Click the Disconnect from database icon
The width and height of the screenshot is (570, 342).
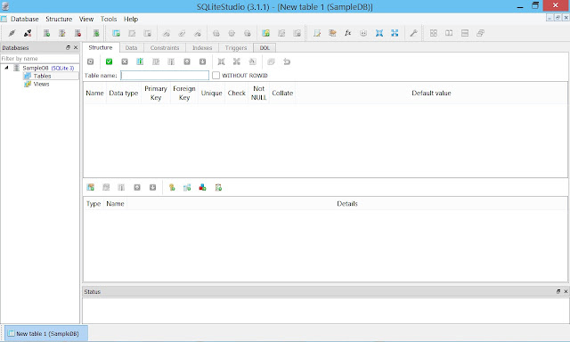click(28, 33)
